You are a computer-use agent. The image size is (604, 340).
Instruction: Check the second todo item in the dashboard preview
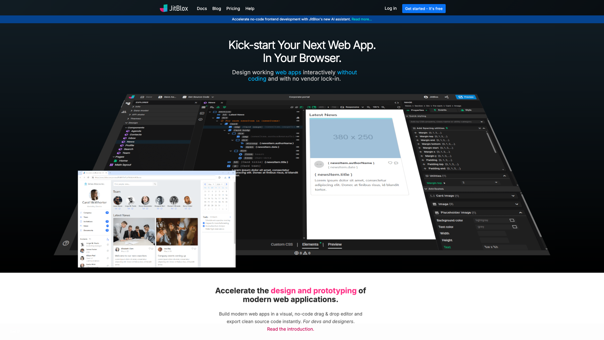point(204,223)
